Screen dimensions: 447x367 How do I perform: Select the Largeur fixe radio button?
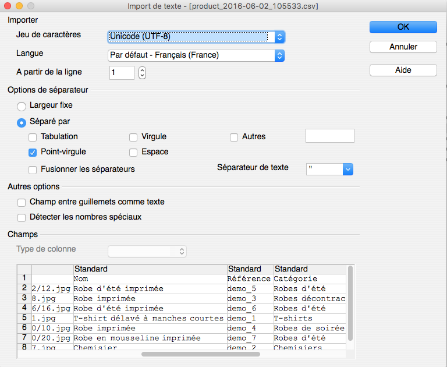pos(22,107)
